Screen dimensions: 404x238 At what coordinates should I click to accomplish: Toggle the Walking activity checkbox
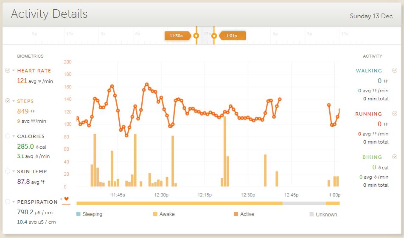click(x=395, y=70)
